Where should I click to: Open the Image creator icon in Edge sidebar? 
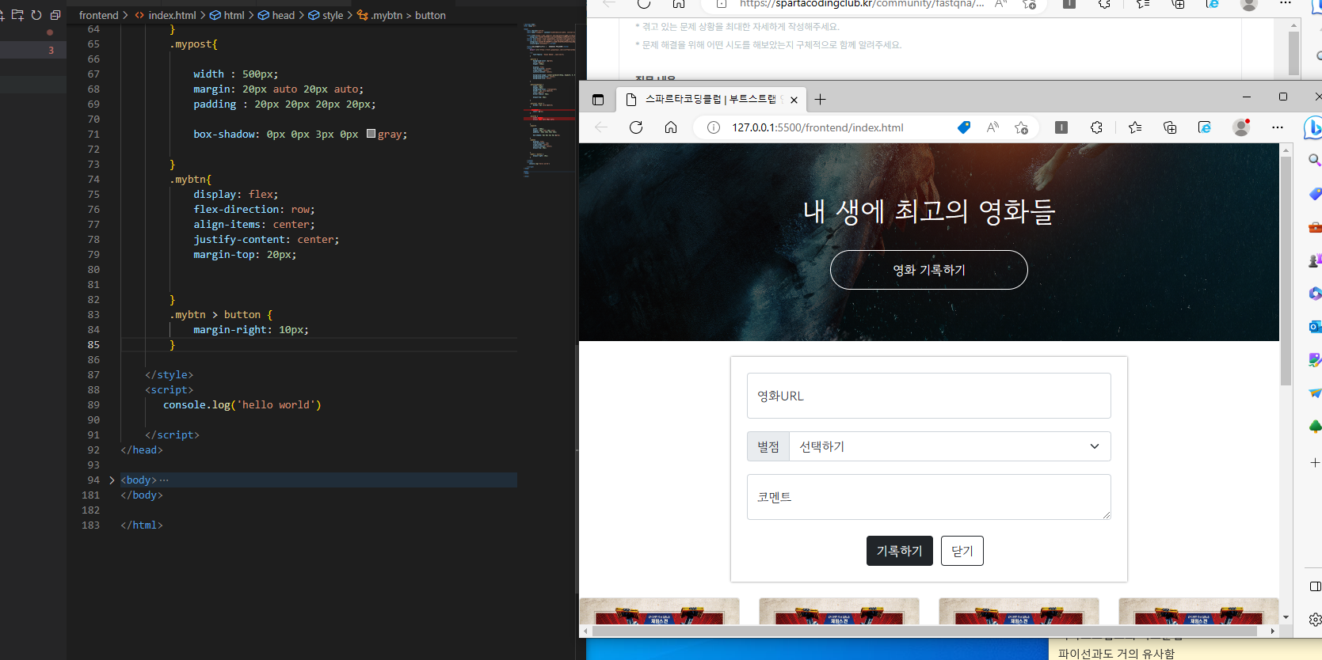(x=1315, y=360)
